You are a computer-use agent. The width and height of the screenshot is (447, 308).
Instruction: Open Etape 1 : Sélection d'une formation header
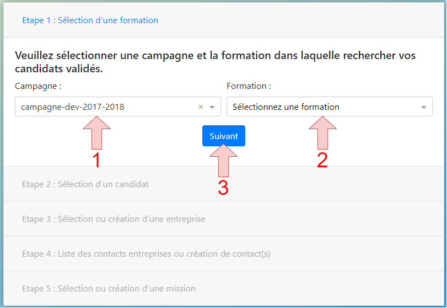pyautogui.click(x=90, y=20)
